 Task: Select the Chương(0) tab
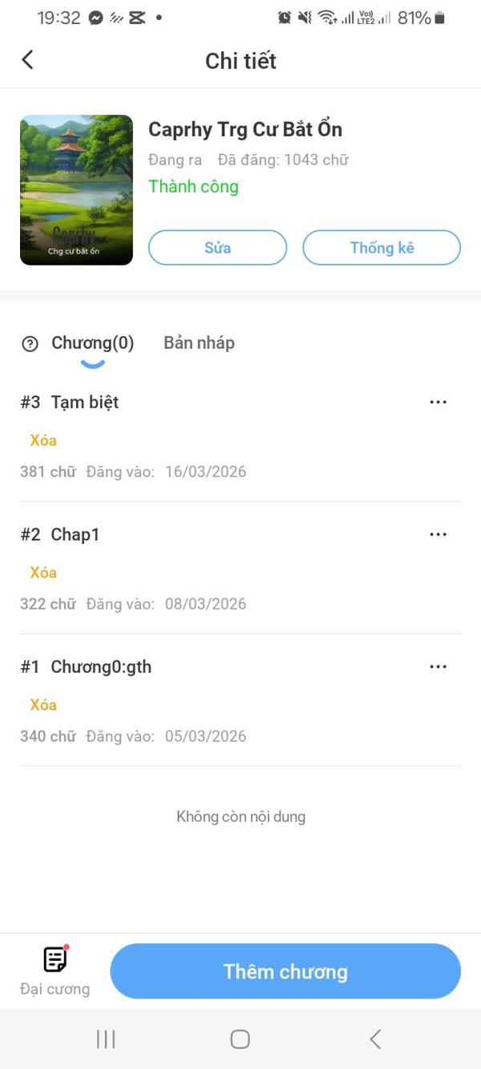pos(92,343)
